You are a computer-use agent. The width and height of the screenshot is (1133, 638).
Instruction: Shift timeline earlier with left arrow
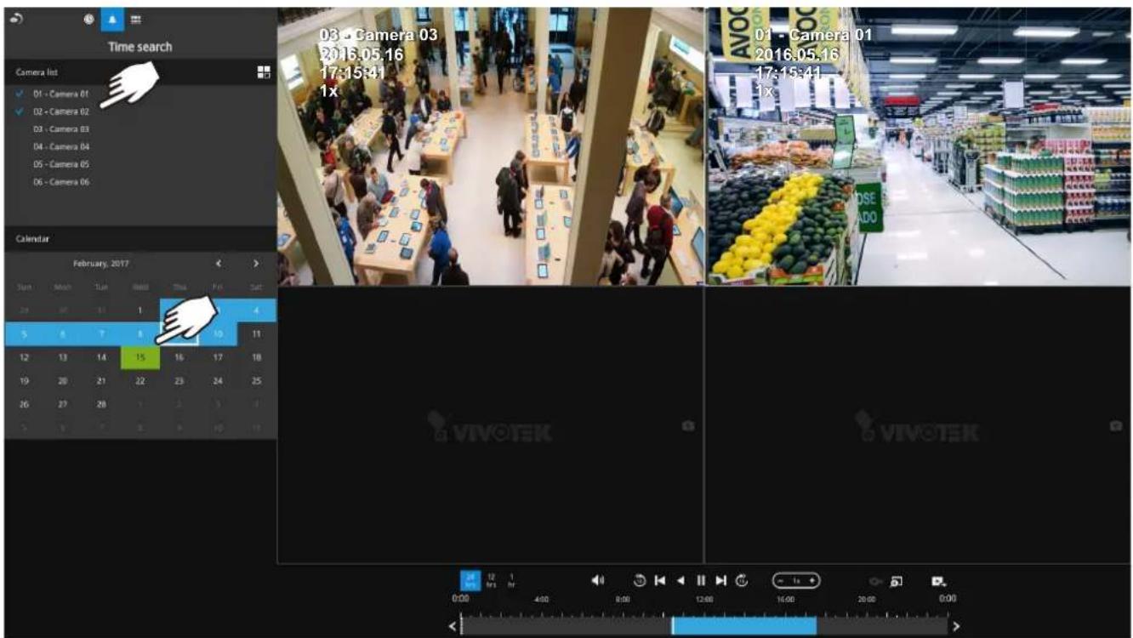coord(453,626)
